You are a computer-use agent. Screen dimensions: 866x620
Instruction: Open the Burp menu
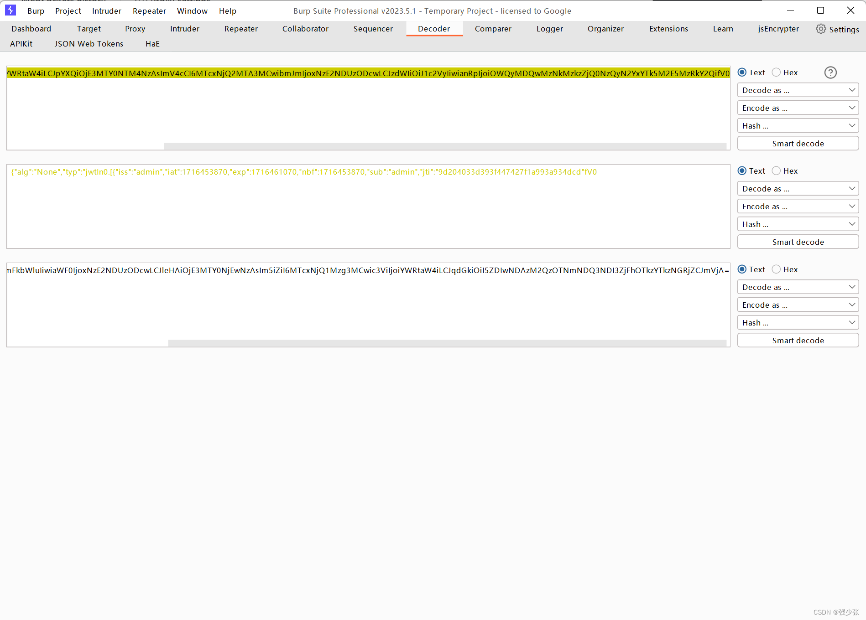tap(36, 11)
